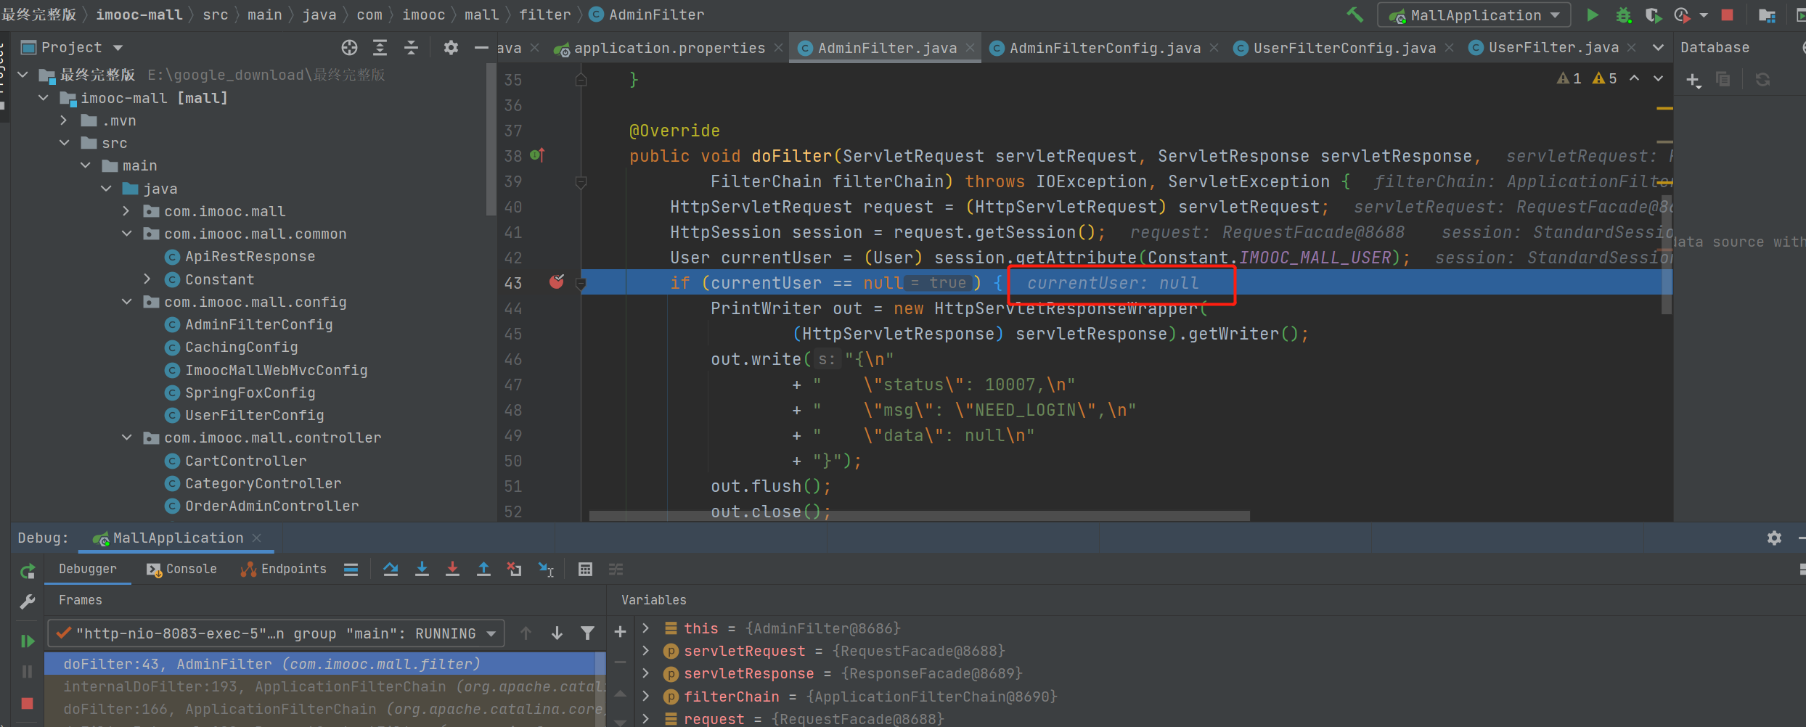
Task: Select the Debugger tab
Action: coord(87,570)
